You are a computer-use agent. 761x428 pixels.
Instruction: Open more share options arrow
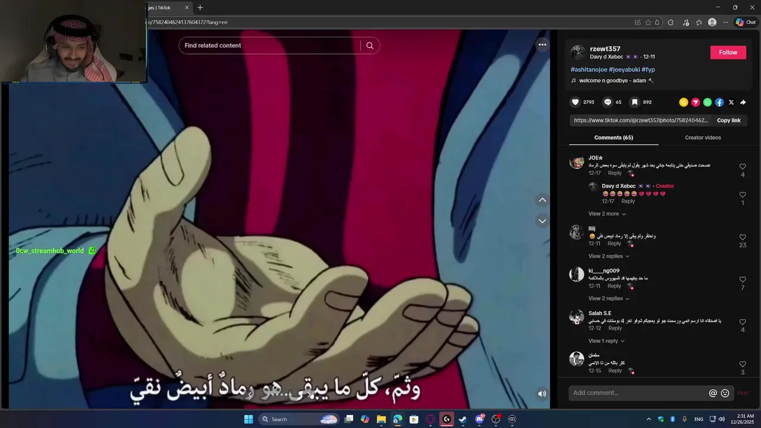click(x=743, y=102)
